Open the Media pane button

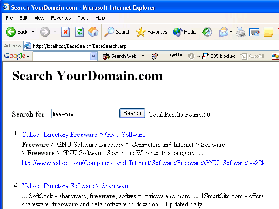tap(184, 32)
